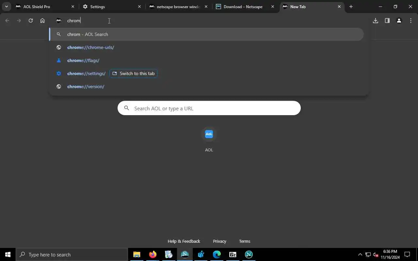Open Help & Feedback link
This screenshot has height=261, width=418.
184,241
